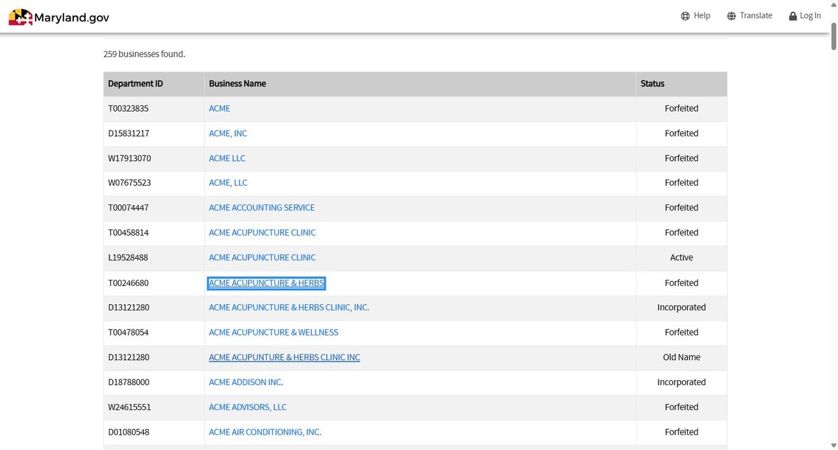Image resolution: width=838 pixels, height=450 pixels.
Task: Open ACME, LLC with ID W07675523
Action: click(x=228, y=183)
